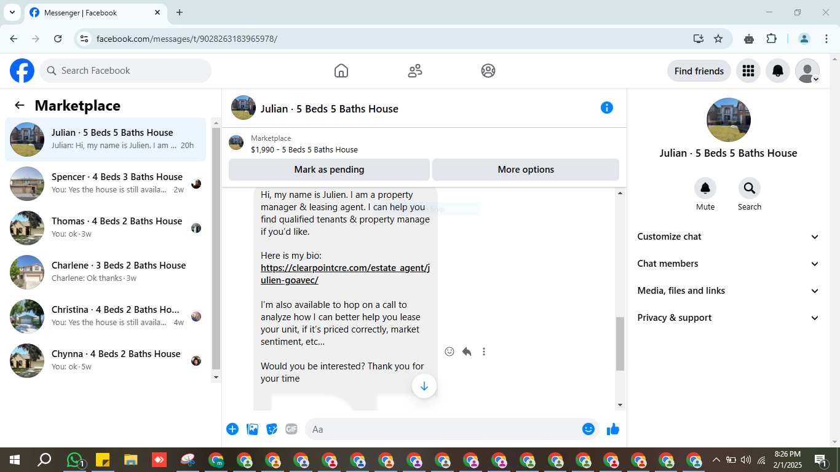Screen dimensions: 840x472
Task: Mute the chat using bell icon
Action: pyautogui.click(x=705, y=188)
